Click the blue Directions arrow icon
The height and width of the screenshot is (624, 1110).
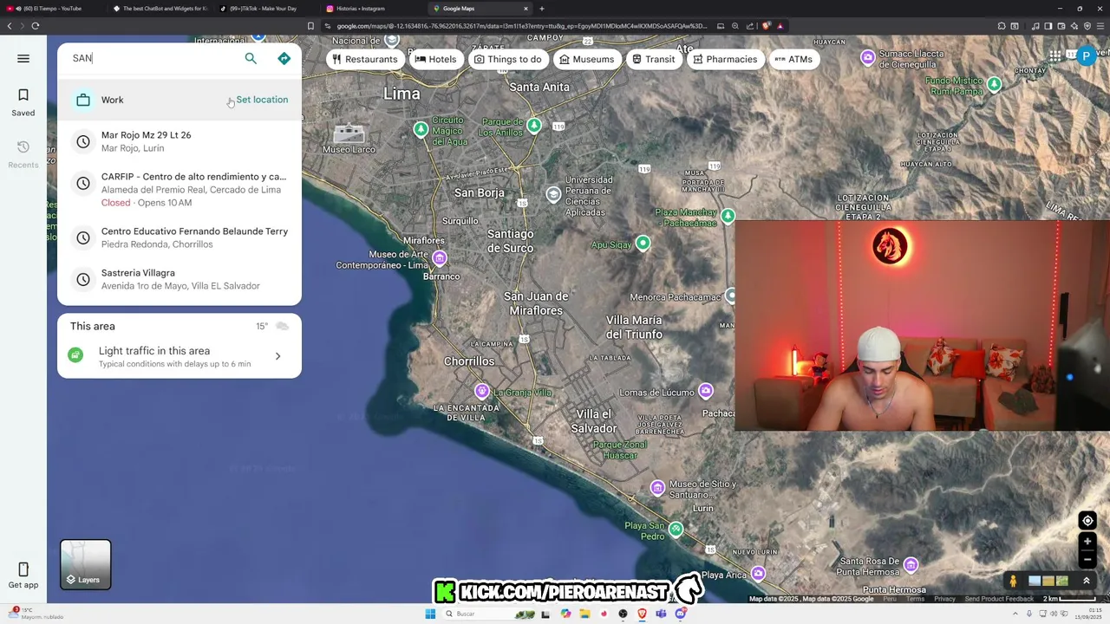pos(284,59)
